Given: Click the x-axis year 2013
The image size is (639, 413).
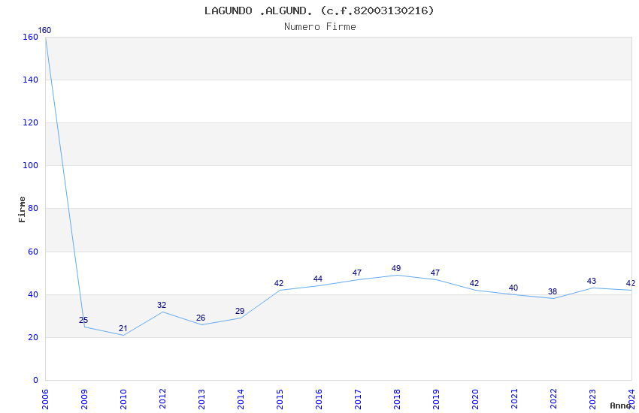Looking at the screenshot, I should tap(201, 399).
